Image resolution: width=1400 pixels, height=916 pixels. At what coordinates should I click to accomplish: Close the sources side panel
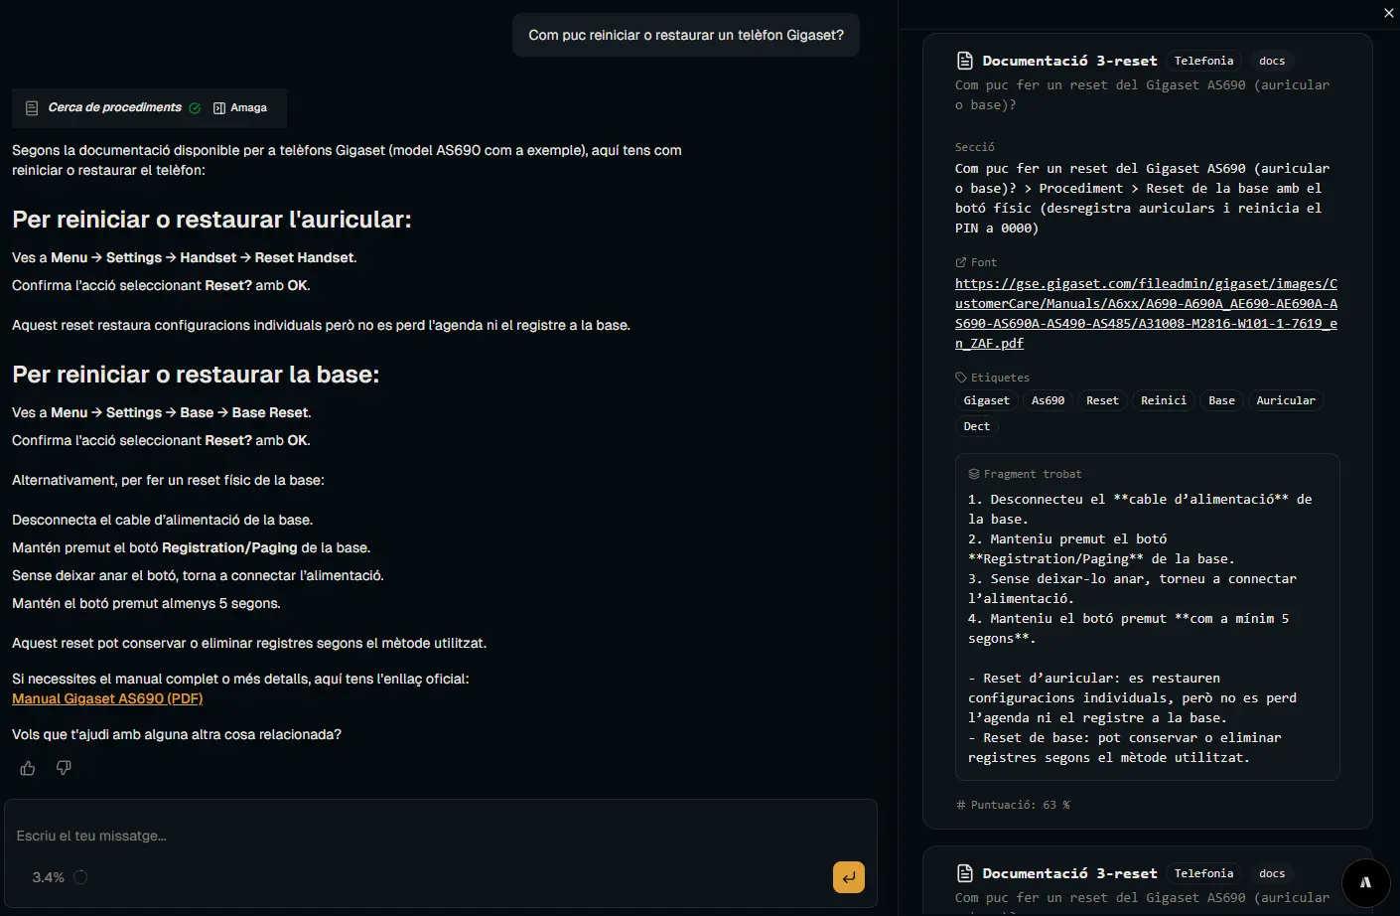click(x=1388, y=13)
